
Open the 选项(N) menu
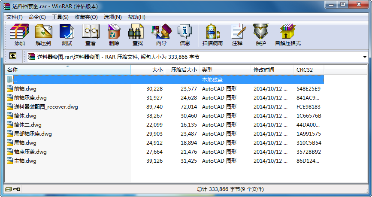click(x=113, y=17)
